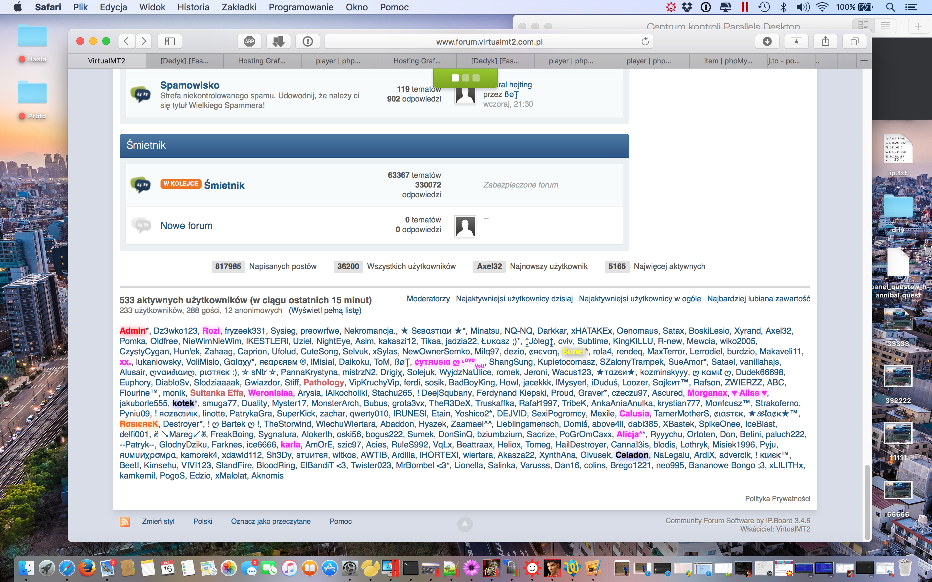Show Safari downloads list

click(767, 41)
